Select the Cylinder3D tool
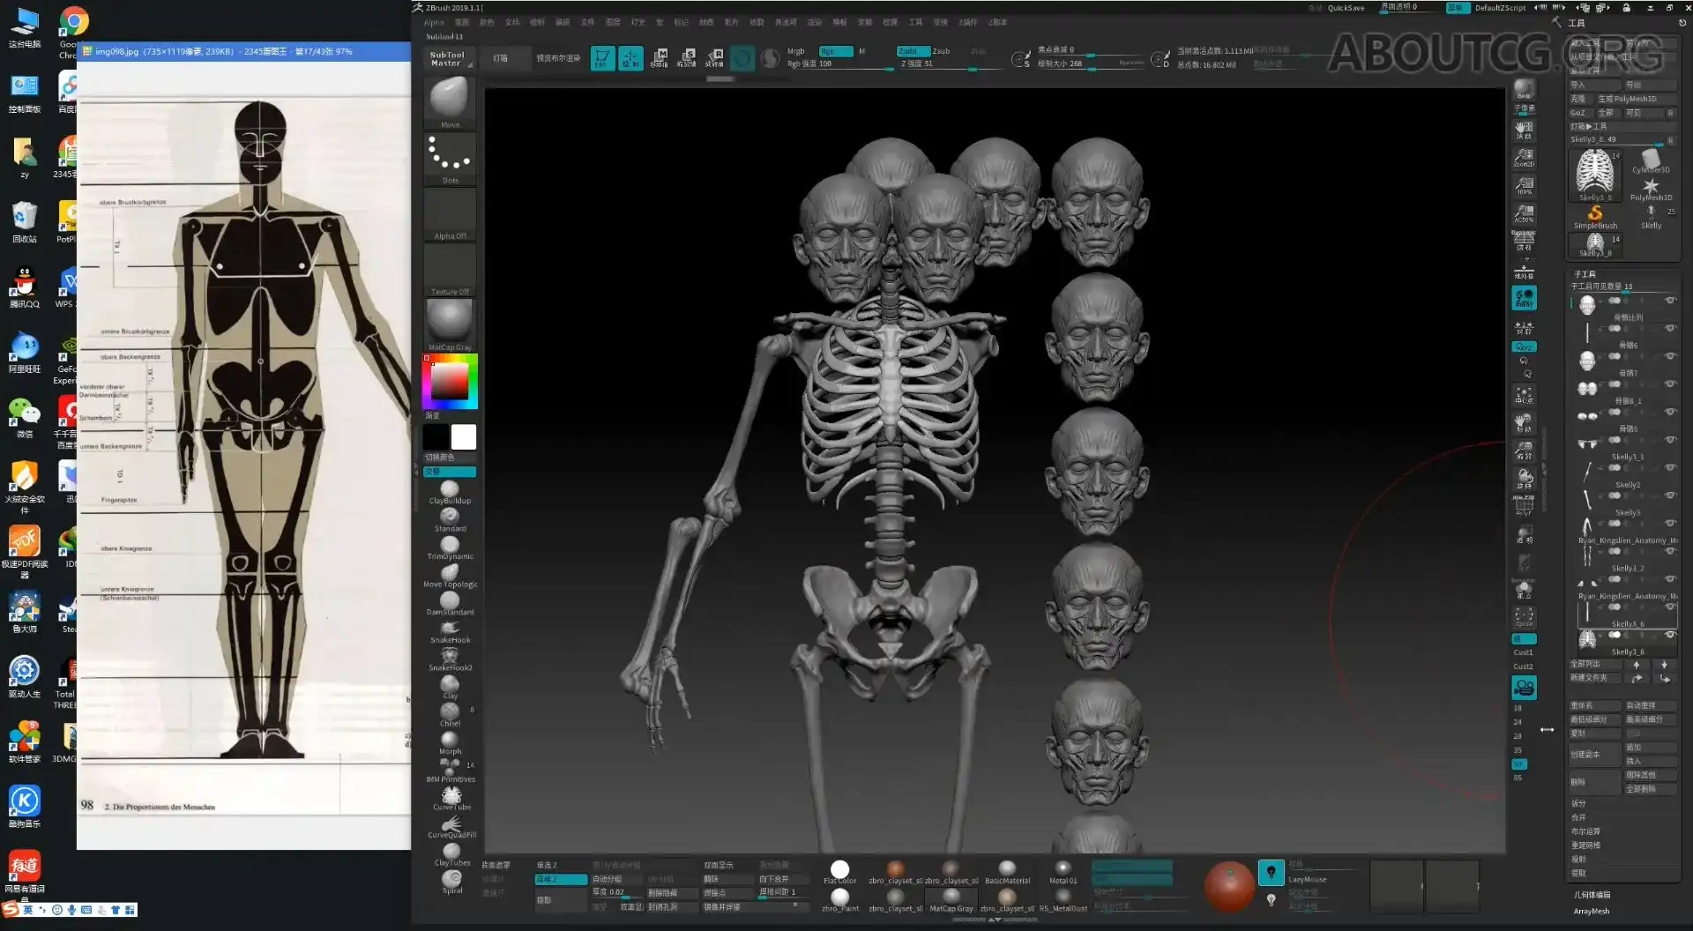 pyautogui.click(x=1651, y=157)
